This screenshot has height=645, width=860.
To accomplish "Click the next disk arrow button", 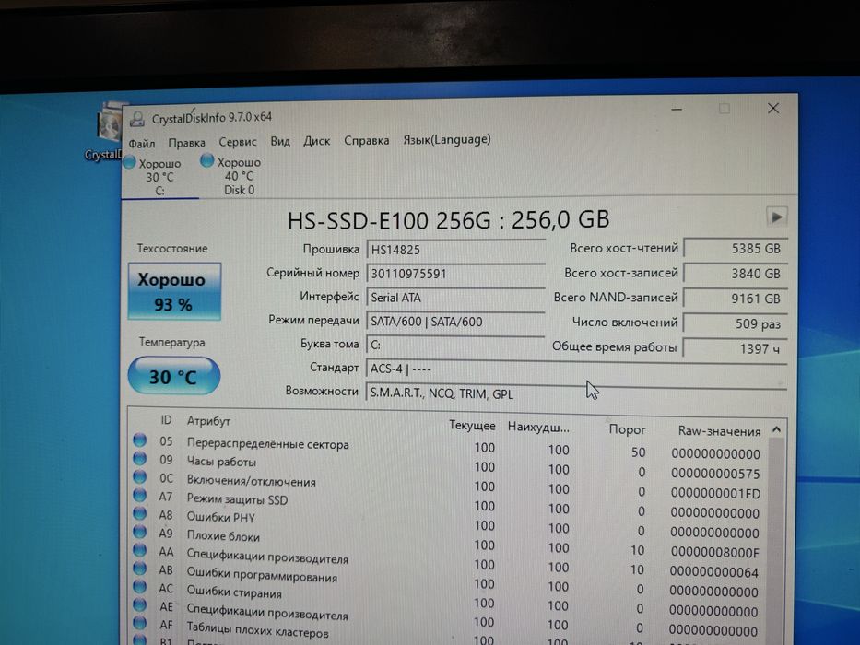I will coord(777,217).
